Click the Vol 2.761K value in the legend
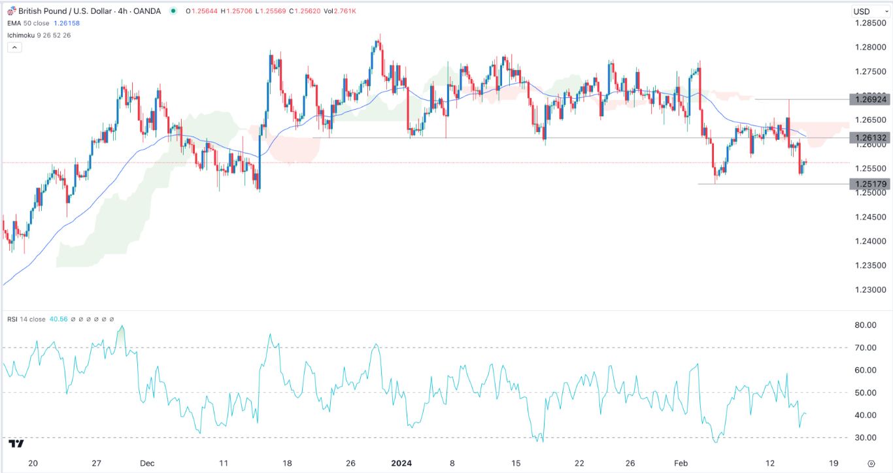The height and width of the screenshot is (473, 893). 345,11
